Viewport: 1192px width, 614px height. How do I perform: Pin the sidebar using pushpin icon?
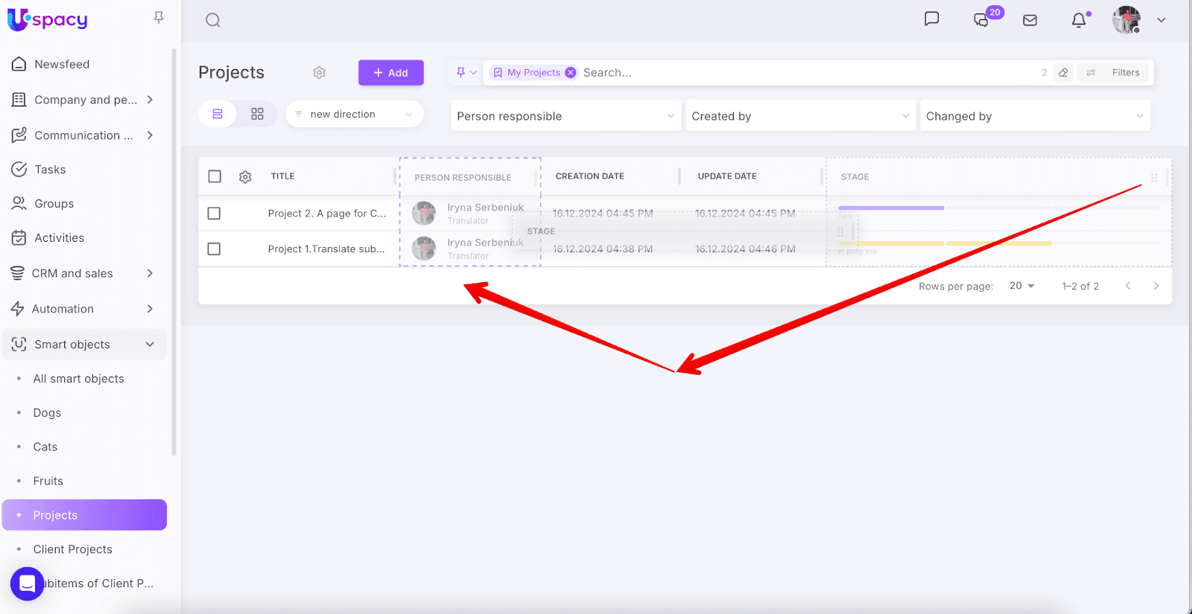click(159, 17)
